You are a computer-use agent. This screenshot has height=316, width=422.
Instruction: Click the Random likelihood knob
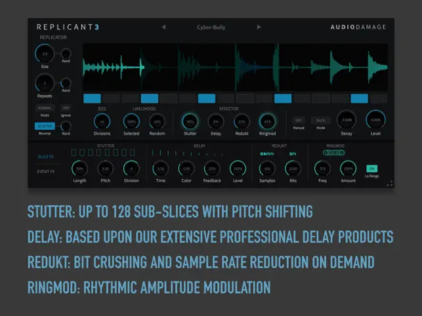[157, 121]
